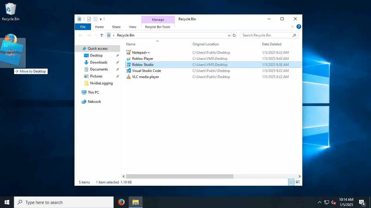Screen dimensions: 371x208
Task: Select the Recycle Bin desktop icon
Action: 11,12
